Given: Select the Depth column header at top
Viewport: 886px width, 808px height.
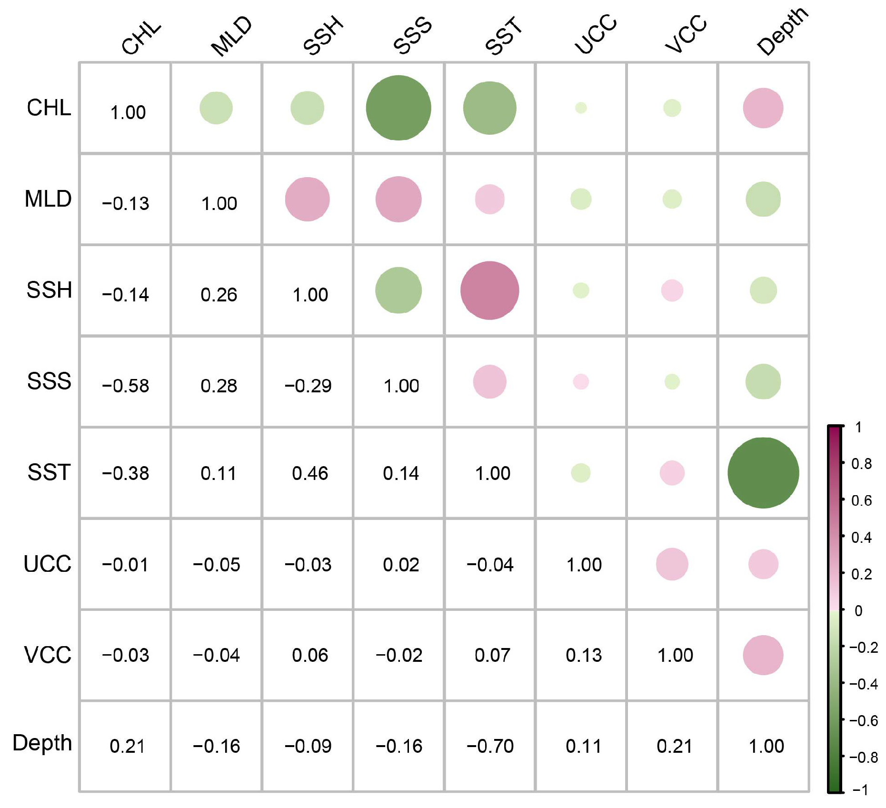Looking at the screenshot, I should tap(782, 32).
